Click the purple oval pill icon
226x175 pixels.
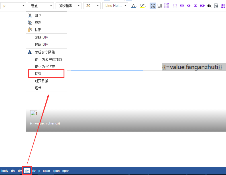[x=189, y=6]
